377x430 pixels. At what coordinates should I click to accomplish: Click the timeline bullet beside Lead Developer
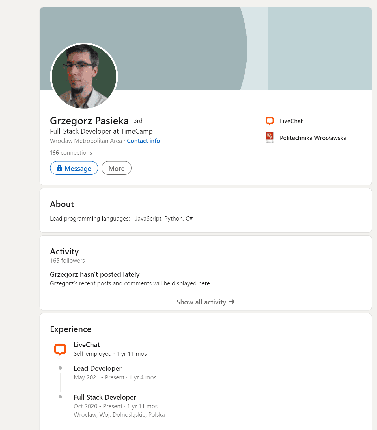point(60,368)
